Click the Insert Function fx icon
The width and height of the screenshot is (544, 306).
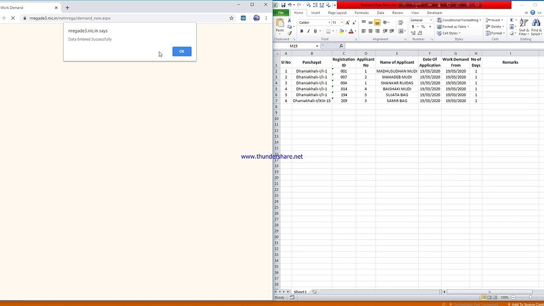[341, 46]
